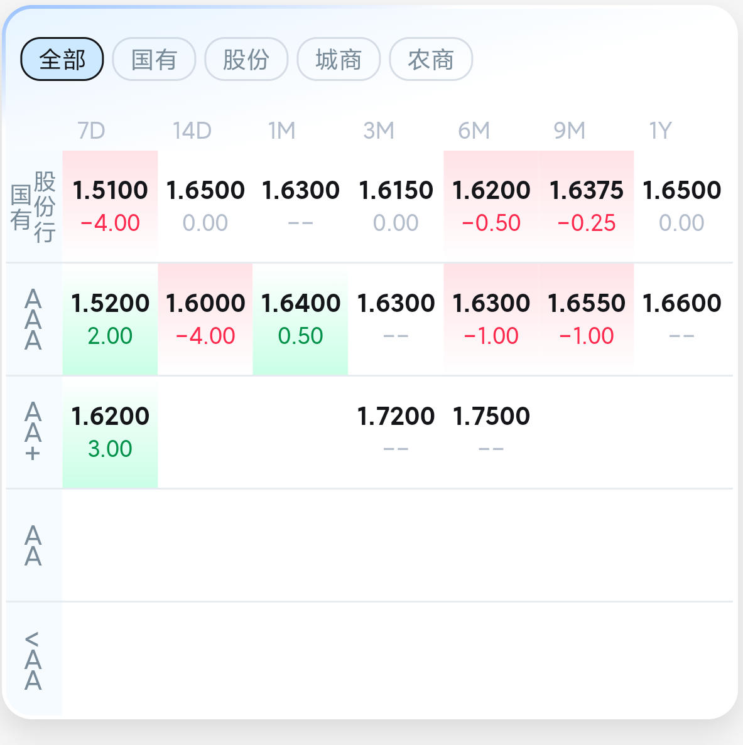Click the 7D column header

click(91, 130)
